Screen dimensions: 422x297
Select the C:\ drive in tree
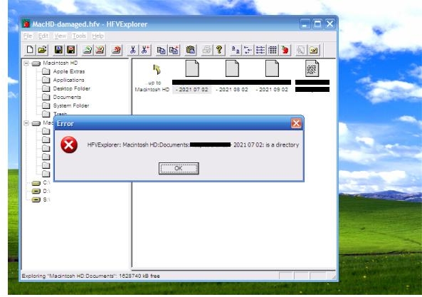[46, 182]
